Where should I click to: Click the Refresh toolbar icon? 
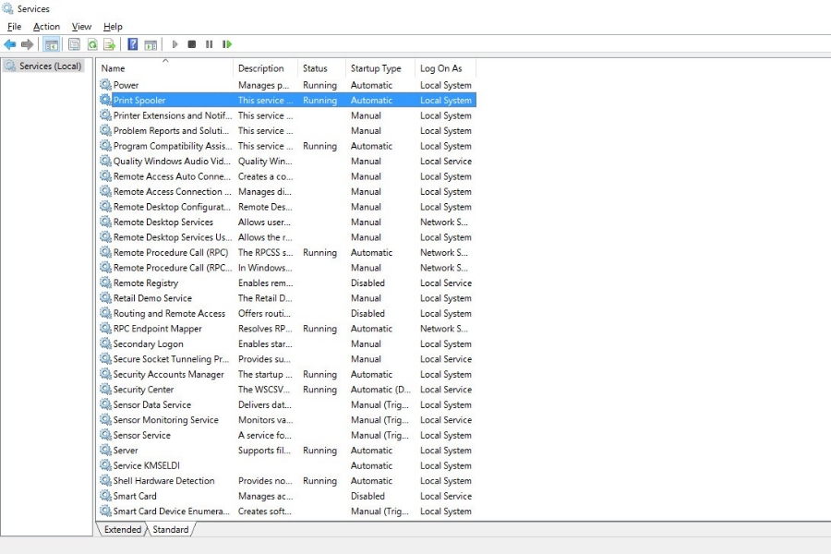(x=92, y=44)
